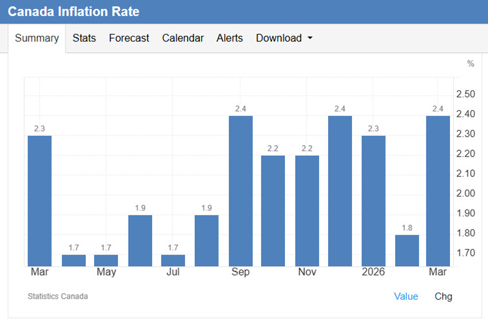Click the 2.50 axis label

tap(465, 94)
